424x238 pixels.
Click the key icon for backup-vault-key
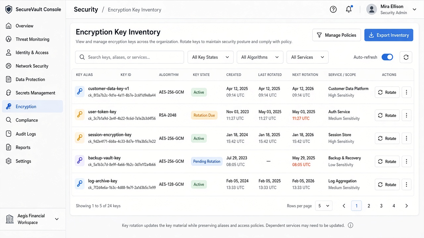pos(79,161)
